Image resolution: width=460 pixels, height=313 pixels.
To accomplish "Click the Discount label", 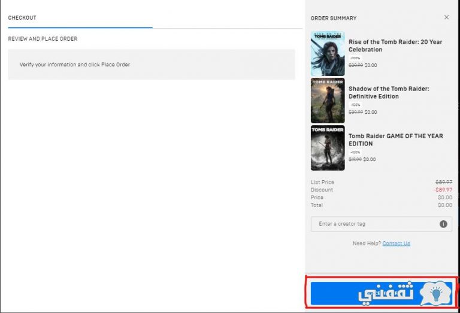I will [x=322, y=190].
